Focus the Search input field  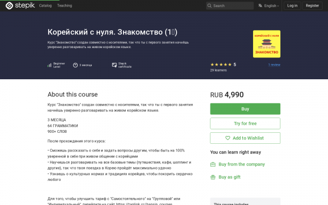click(x=230, y=5)
